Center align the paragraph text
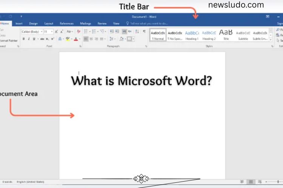 92,39
